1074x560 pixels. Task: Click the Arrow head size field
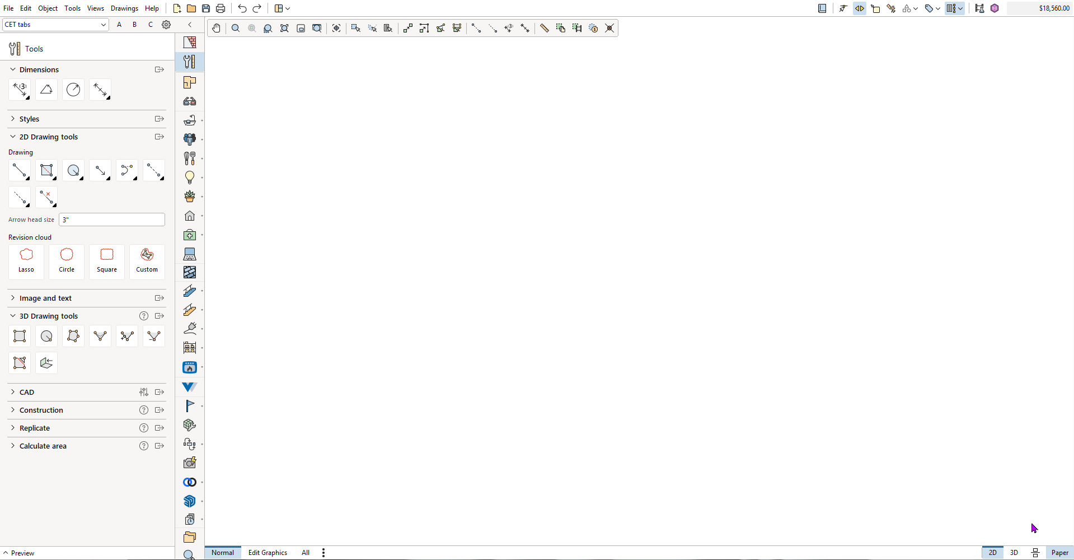click(112, 220)
